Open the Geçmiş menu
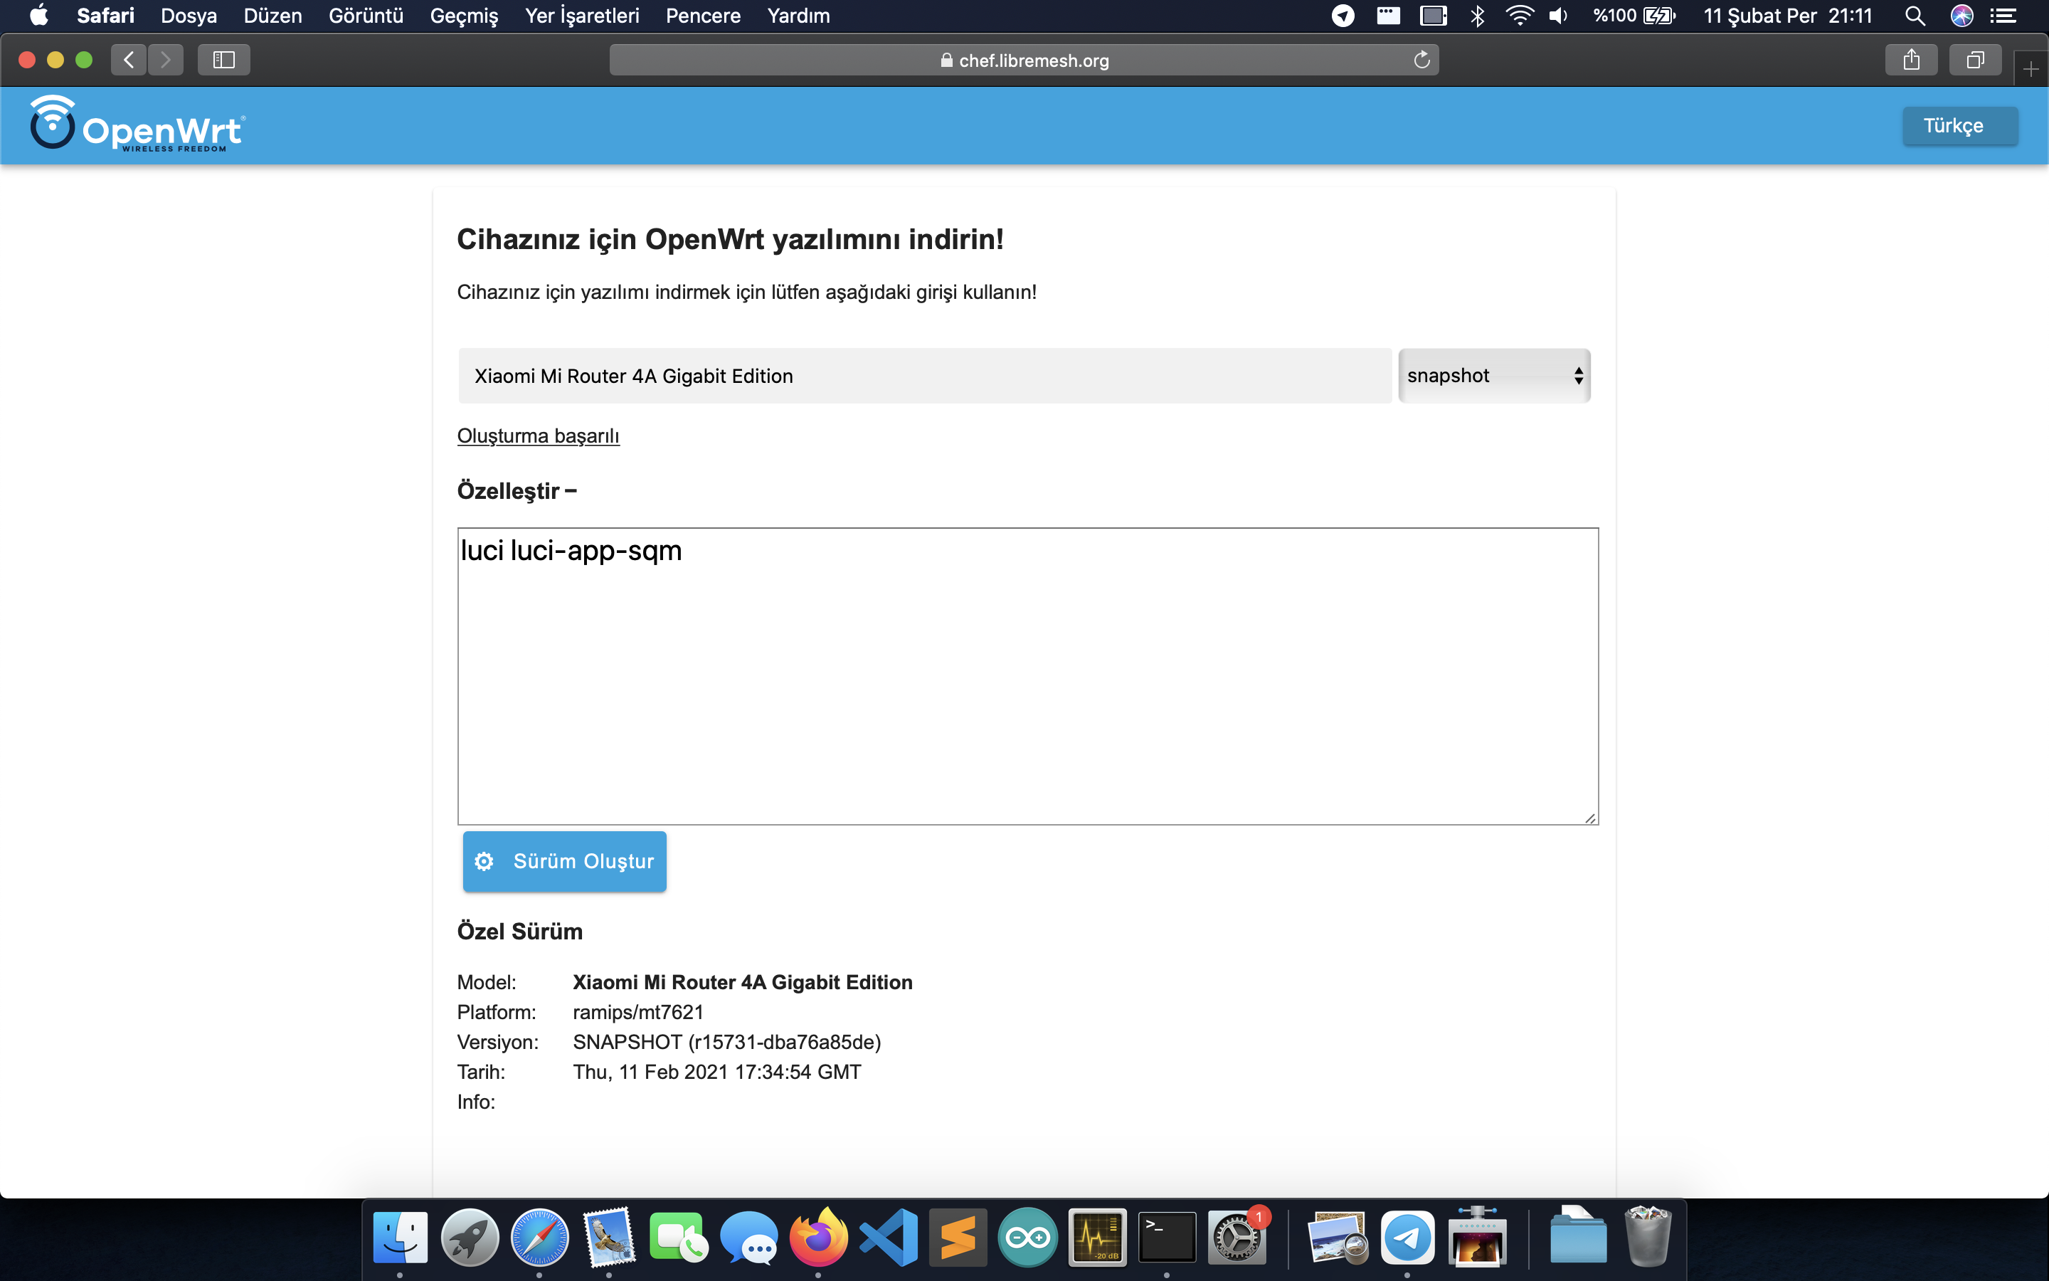2049x1281 pixels. pyautogui.click(x=464, y=15)
